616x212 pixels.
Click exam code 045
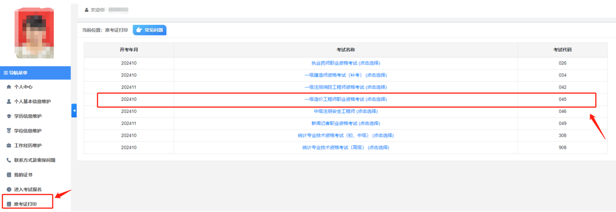[562, 99]
